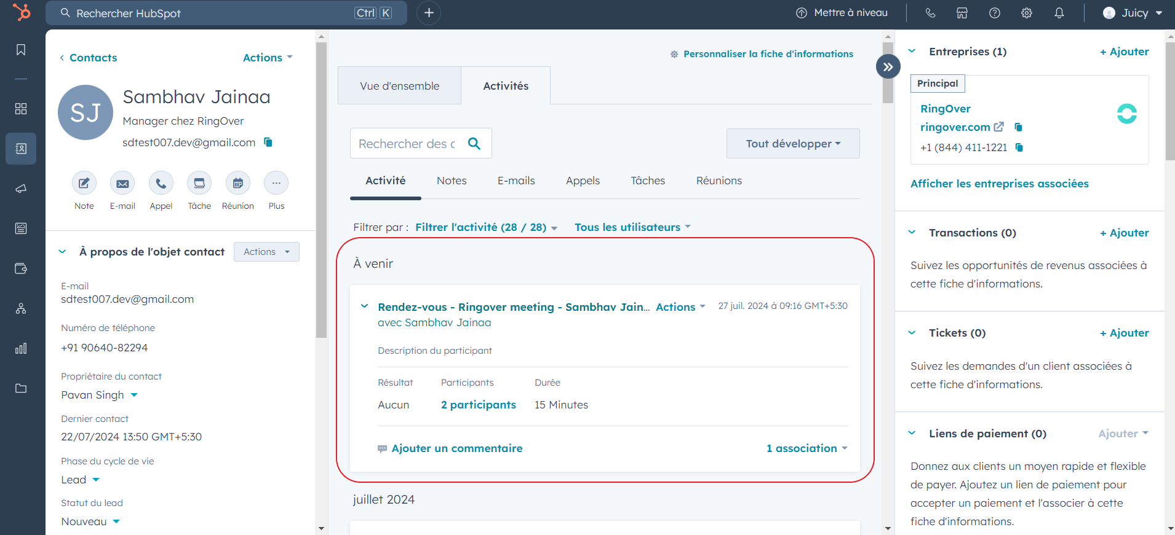This screenshot has height=535, width=1175.
Task: Open the marketing megaphone icon in sidebar
Action: pos(21,189)
